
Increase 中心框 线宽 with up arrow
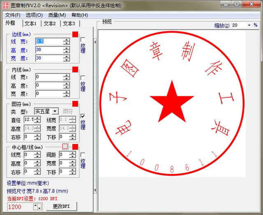pyautogui.click(x=37, y=153)
